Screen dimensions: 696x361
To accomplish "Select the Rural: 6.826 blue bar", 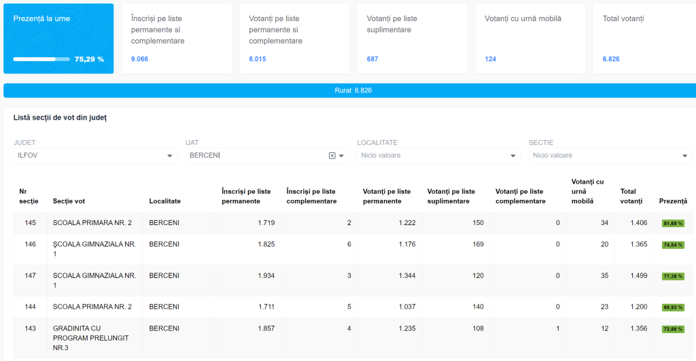I will (349, 90).
